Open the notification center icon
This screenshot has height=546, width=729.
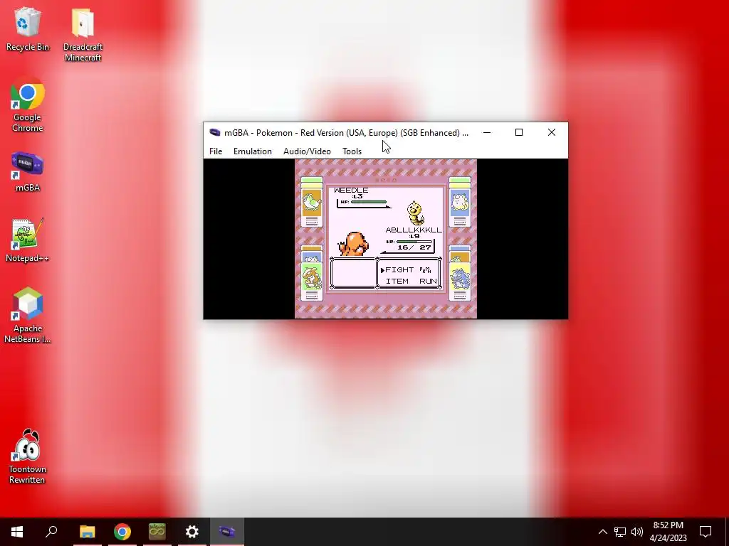[706, 532]
